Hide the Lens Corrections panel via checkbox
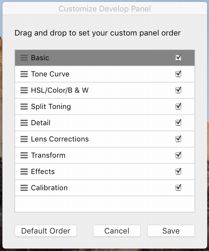The image size is (209, 251). [178, 139]
